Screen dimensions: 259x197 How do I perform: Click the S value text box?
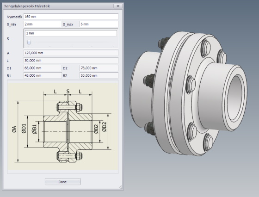click(71, 33)
